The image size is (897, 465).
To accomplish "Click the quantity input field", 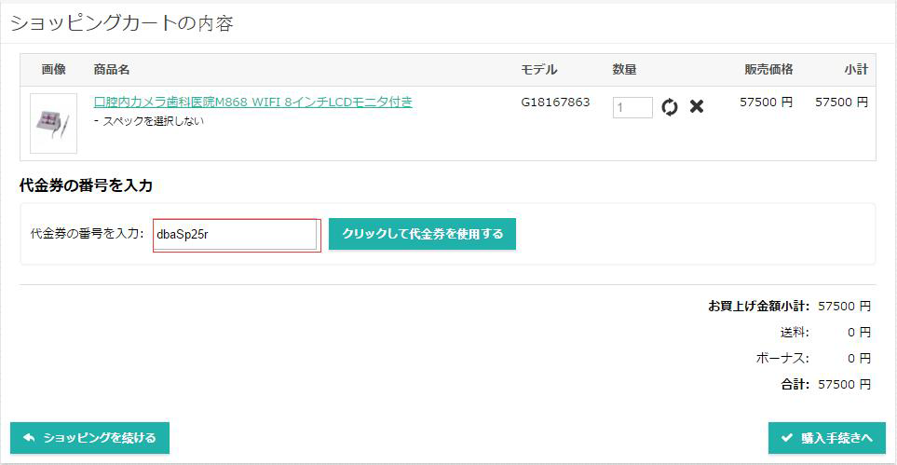I will [x=632, y=108].
